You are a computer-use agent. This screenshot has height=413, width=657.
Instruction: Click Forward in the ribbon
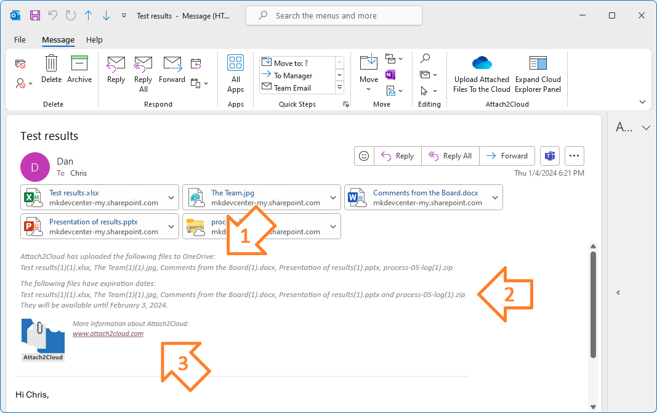(172, 70)
